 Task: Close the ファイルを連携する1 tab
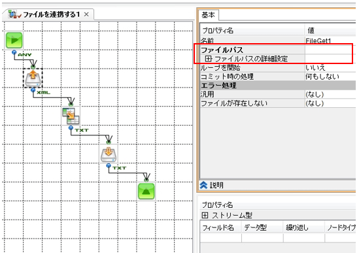86,14
